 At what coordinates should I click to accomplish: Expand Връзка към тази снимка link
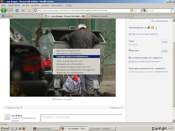143,34
